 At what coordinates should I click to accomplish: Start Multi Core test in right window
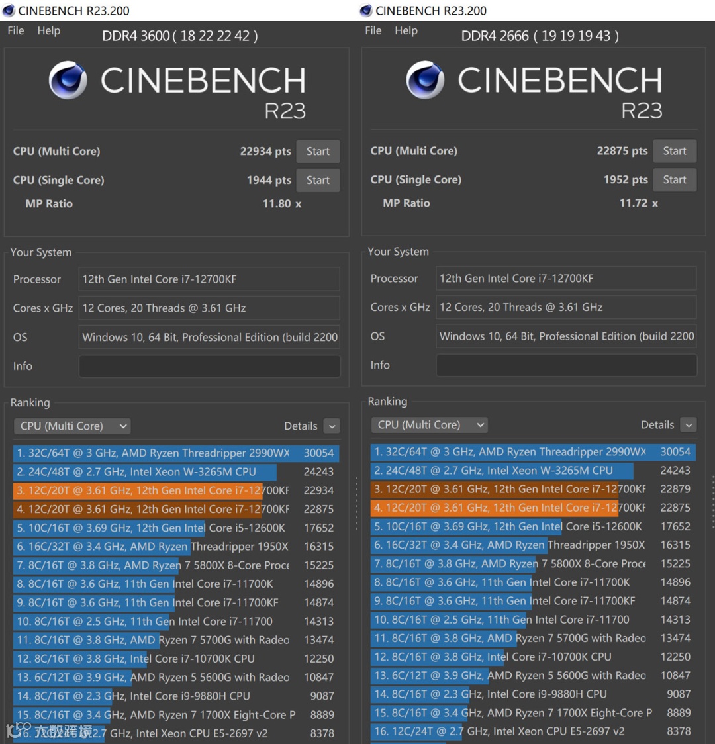pyautogui.click(x=675, y=151)
